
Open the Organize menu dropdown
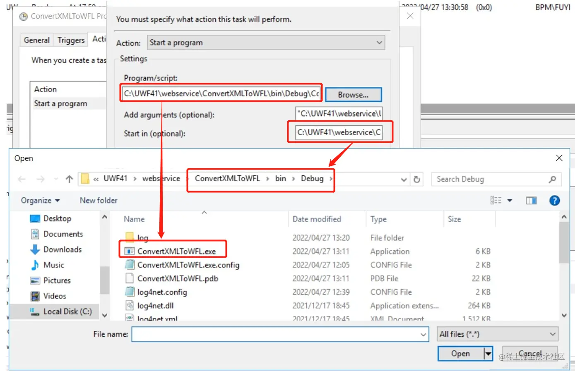pos(41,201)
